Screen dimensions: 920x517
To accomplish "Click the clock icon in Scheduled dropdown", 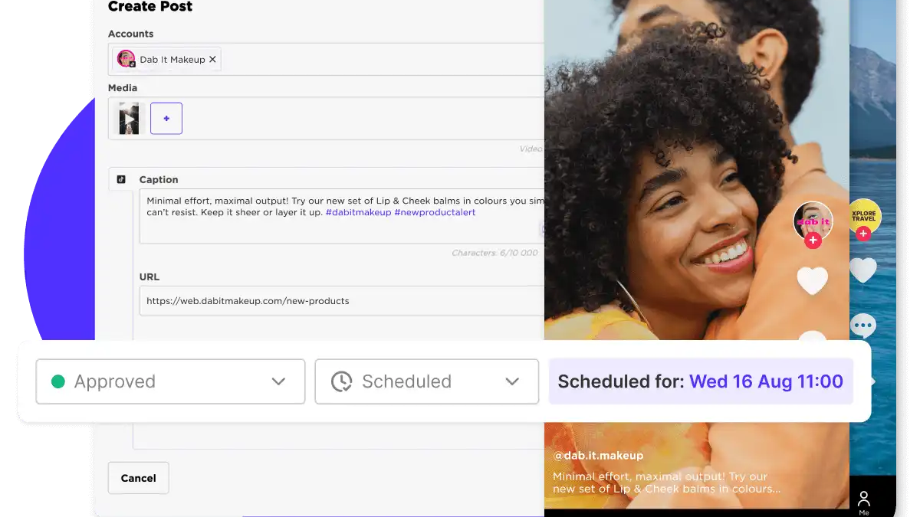I will (x=342, y=381).
